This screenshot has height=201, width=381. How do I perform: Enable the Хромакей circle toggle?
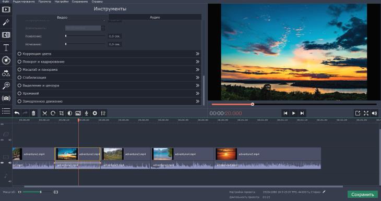19,93
